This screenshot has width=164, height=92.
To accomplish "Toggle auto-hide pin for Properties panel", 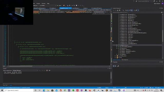I will 161,62.
